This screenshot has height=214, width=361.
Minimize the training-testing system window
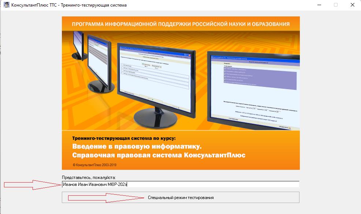[319, 5]
